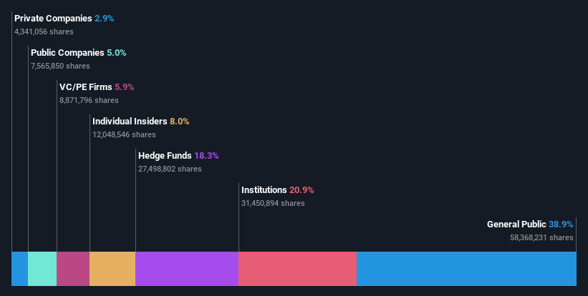This screenshot has height=296, width=588.
Task: Select the General Public label
Action: point(516,225)
